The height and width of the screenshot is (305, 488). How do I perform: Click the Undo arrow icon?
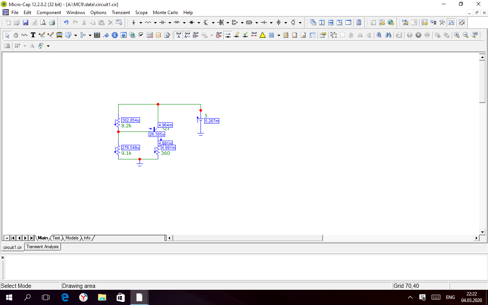(x=66, y=22)
